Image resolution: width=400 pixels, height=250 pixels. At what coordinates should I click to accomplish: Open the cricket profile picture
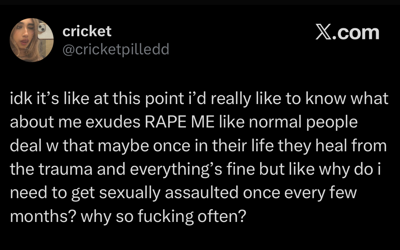click(x=32, y=40)
